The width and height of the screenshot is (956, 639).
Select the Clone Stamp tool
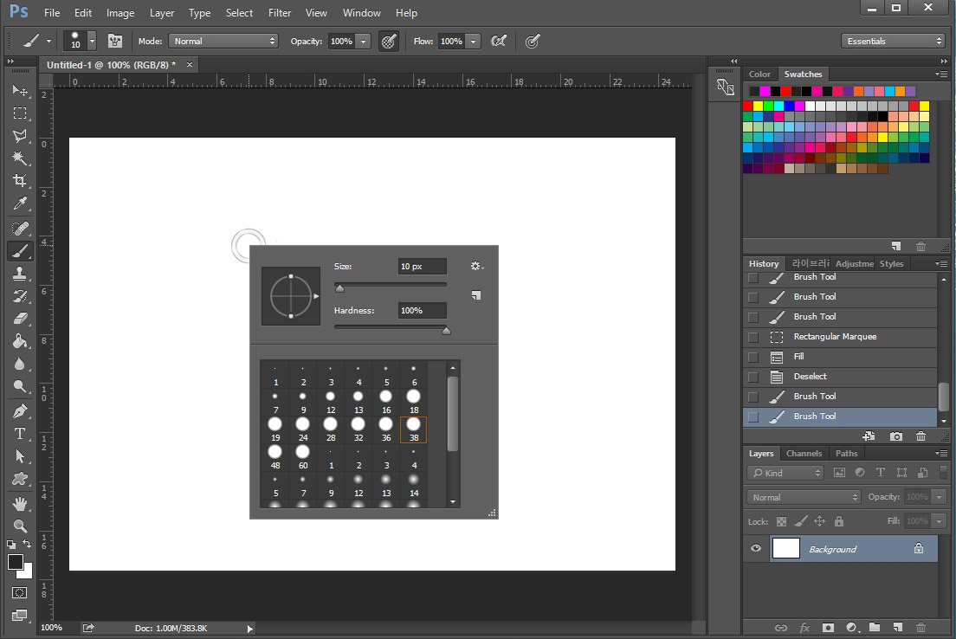(x=20, y=273)
